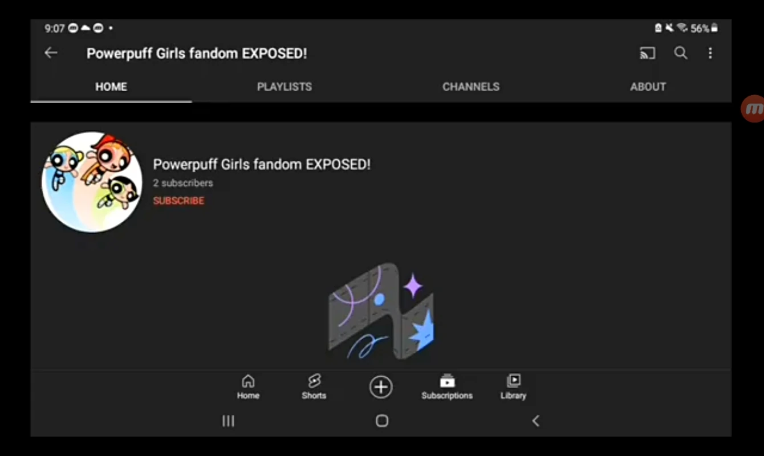The width and height of the screenshot is (764, 456).
Task: Tap the search magnifier icon
Action: pos(680,53)
